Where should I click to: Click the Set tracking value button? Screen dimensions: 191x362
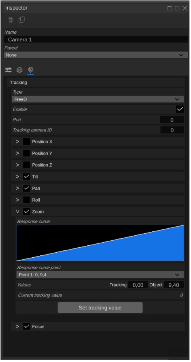click(100, 308)
